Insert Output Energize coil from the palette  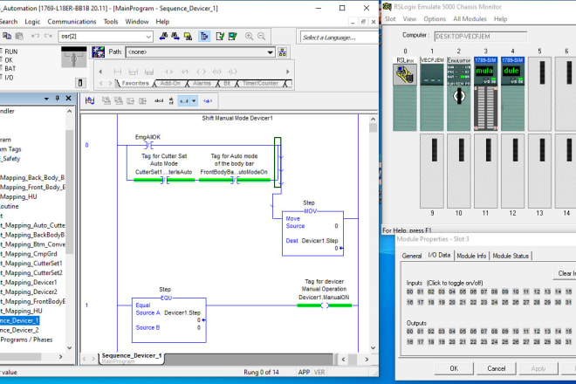(201, 72)
